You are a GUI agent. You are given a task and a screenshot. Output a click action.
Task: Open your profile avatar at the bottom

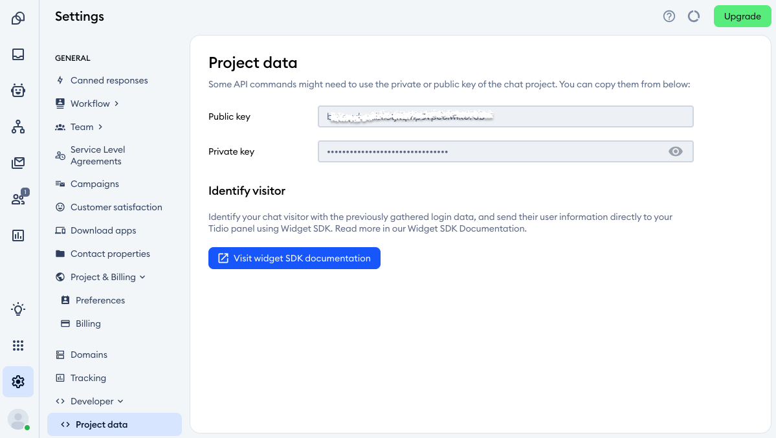click(18, 419)
